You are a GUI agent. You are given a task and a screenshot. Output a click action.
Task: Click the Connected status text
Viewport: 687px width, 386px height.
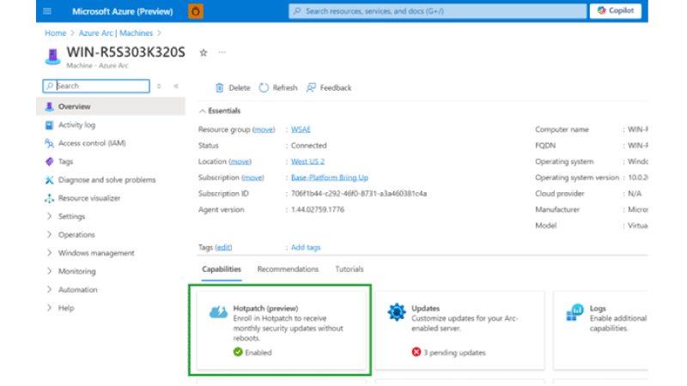[x=309, y=146]
